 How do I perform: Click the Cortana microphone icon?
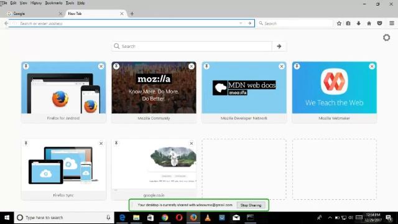(x=108, y=218)
